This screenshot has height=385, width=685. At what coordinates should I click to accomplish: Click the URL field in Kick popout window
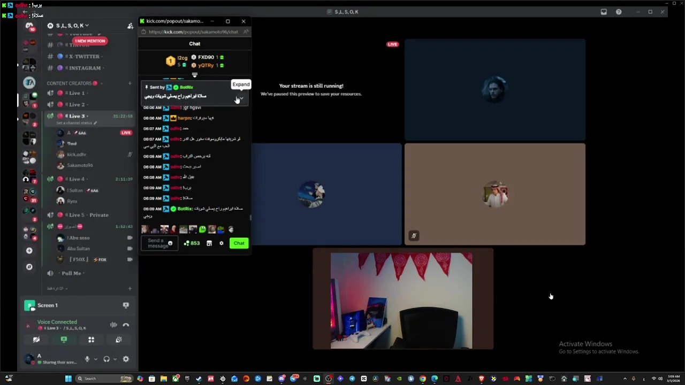[193, 32]
